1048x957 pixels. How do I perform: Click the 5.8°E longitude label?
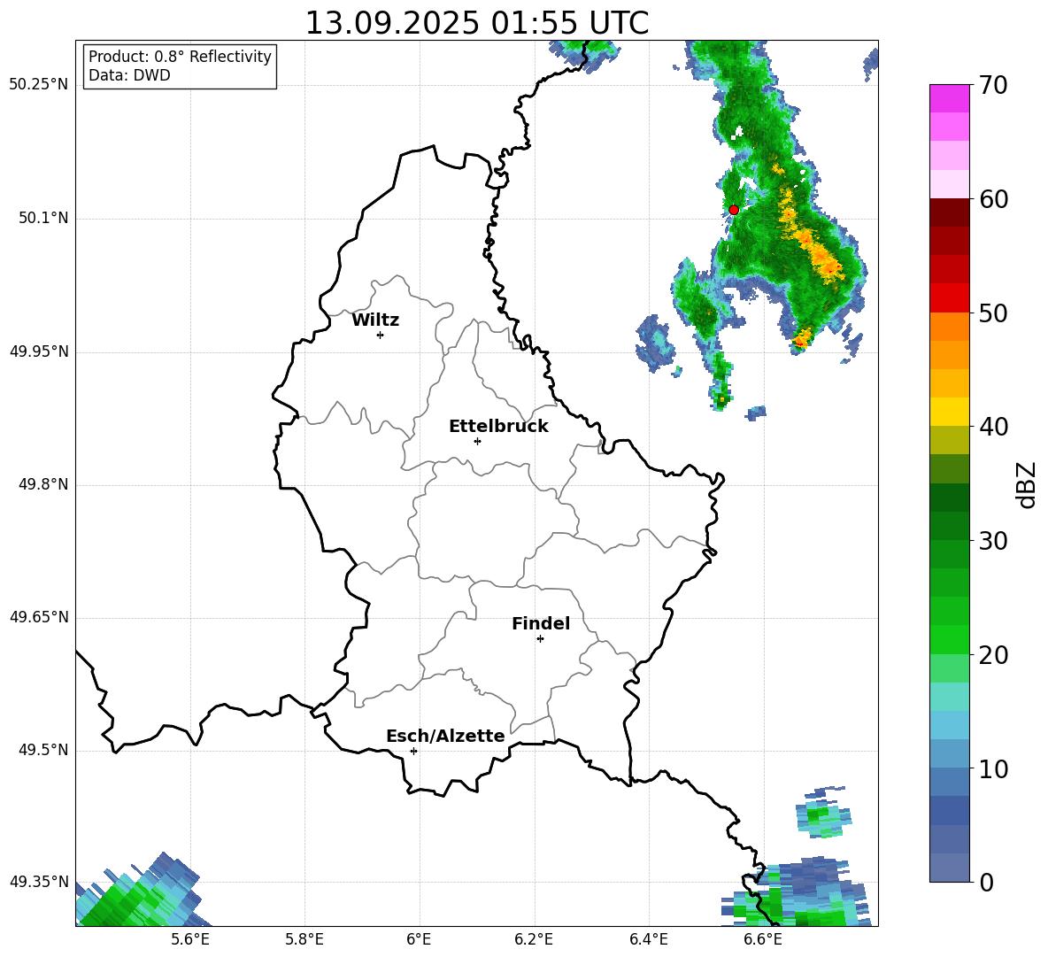304,939
